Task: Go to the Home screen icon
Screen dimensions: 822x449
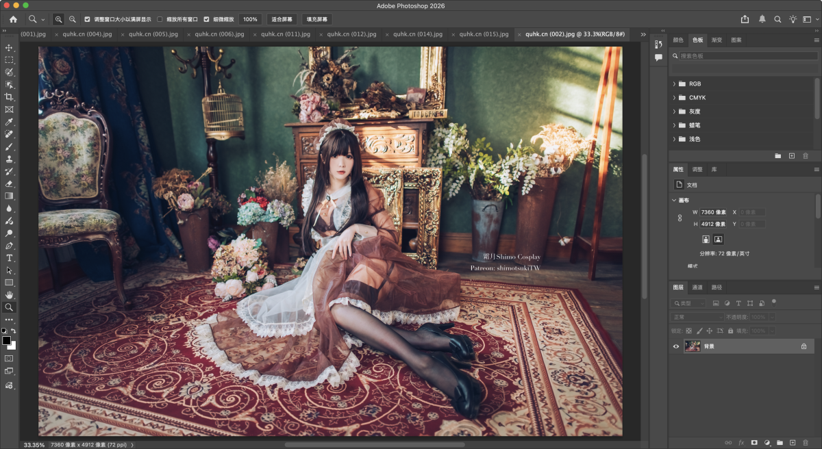Action: pyautogui.click(x=13, y=19)
